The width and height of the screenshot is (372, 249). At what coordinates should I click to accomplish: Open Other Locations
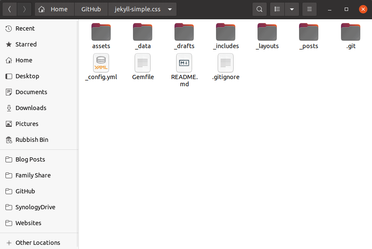tap(38, 242)
